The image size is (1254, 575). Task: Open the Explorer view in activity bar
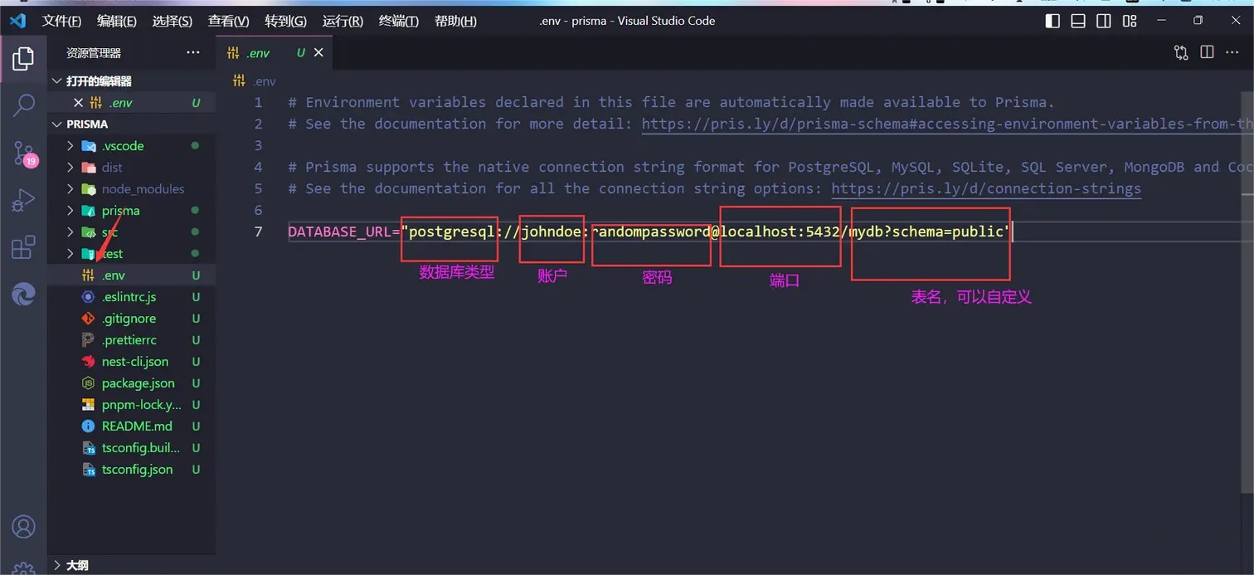(x=24, y=58)
